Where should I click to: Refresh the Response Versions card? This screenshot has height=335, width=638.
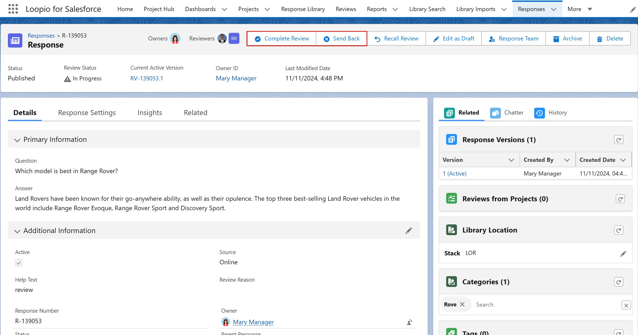[x=619, y=140]
